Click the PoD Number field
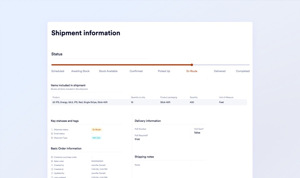The height and width of the screenshot is (178, 300). (x=141, y=129)
